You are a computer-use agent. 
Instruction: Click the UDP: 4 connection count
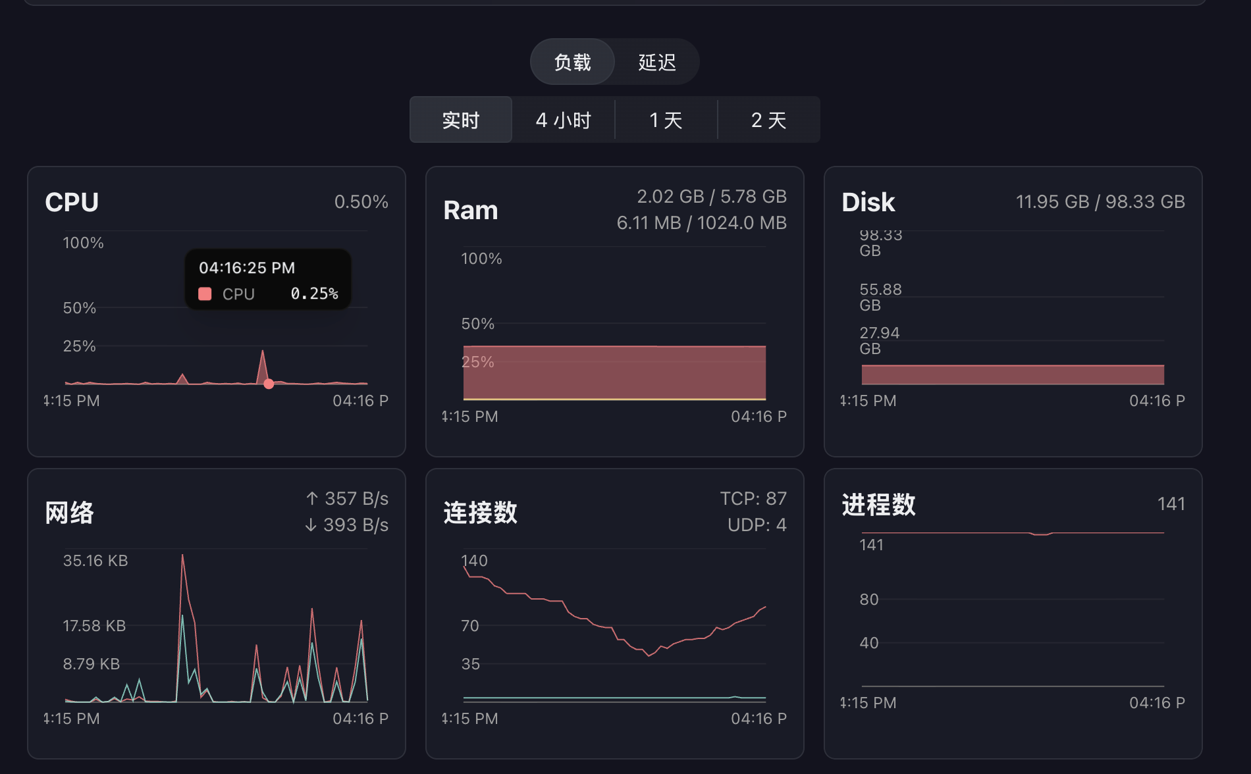click(757, 525)
